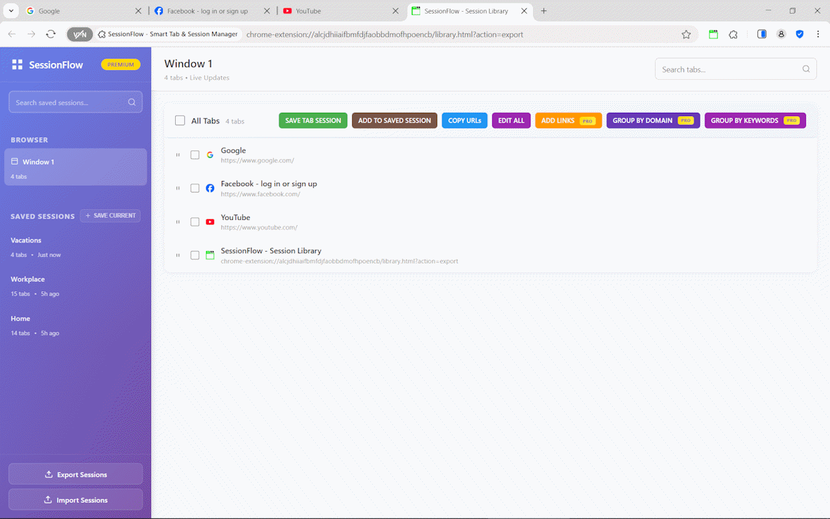
Task: Click the SessionFlow grid logo in sidebar
Action: pos(18,64)
